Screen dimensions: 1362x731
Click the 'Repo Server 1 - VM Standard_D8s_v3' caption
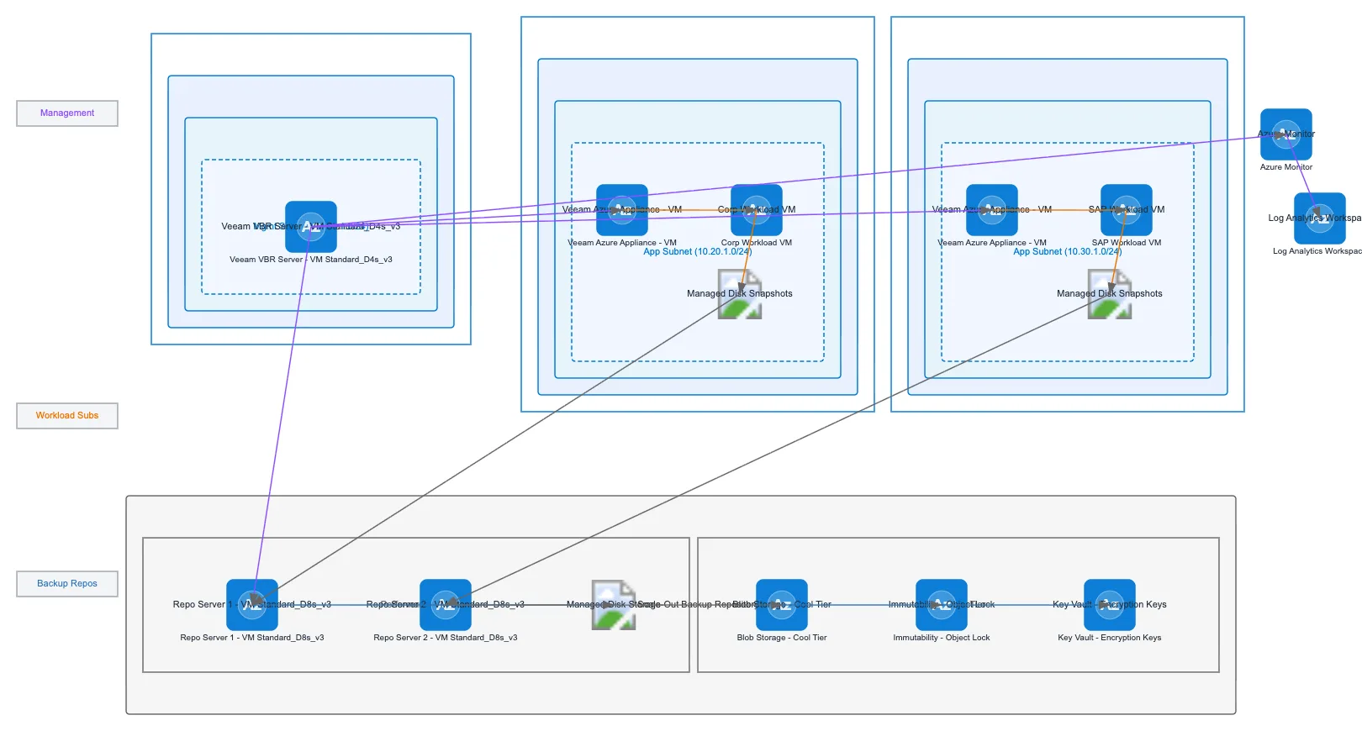point(252,638)
